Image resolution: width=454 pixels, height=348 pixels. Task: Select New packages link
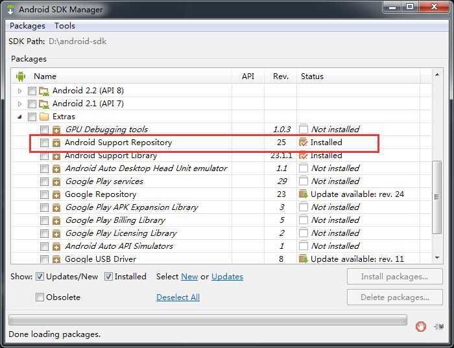(x=189, y=277)
